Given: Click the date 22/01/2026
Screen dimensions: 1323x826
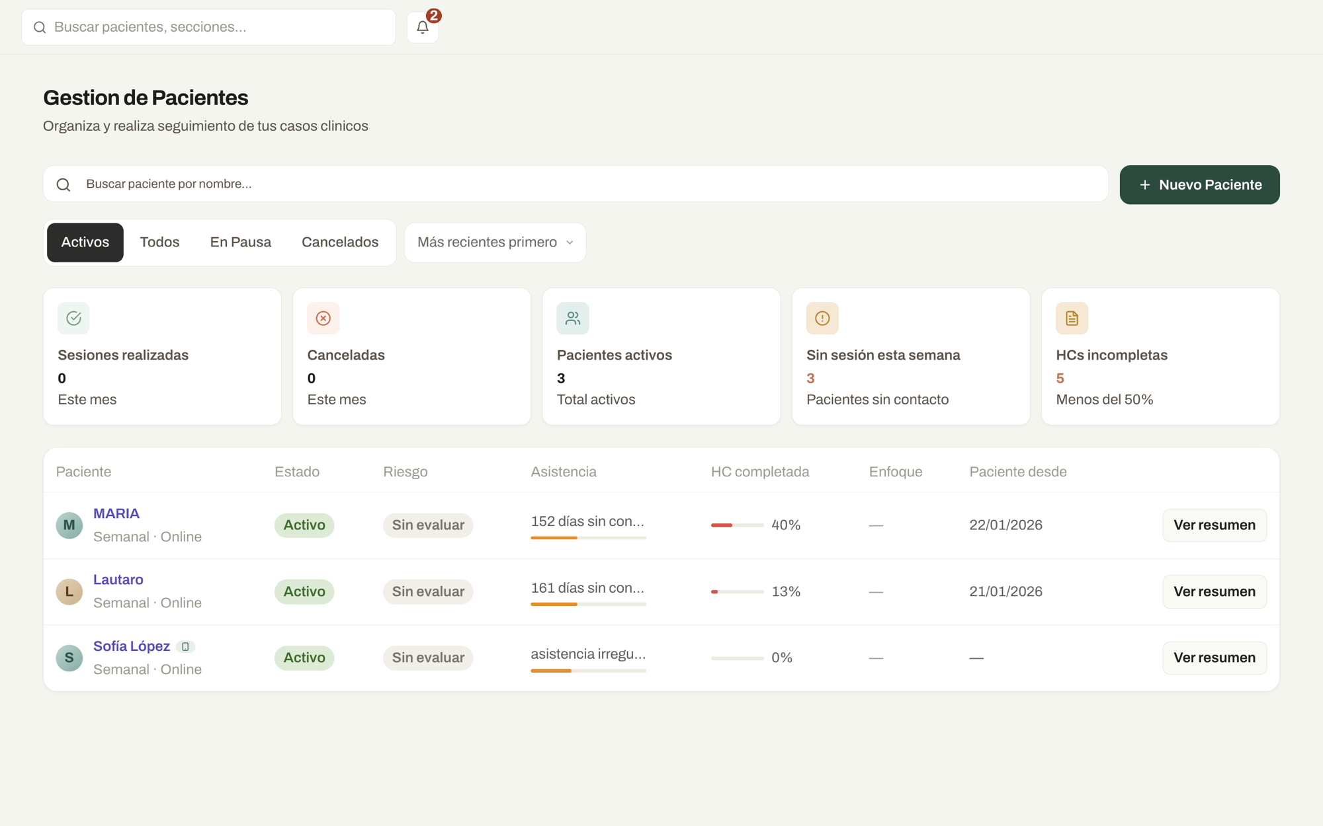Looking at the screenshot, I should (x=1006, y=525).
